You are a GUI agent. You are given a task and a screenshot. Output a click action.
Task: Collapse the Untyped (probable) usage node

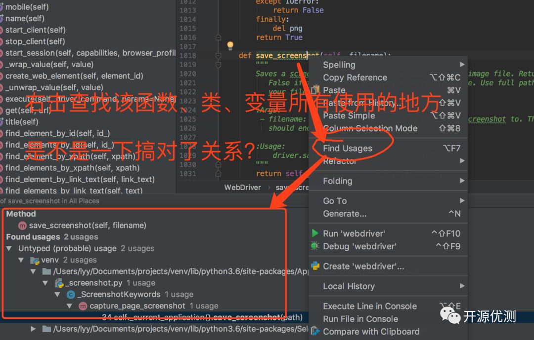[9, 249]
